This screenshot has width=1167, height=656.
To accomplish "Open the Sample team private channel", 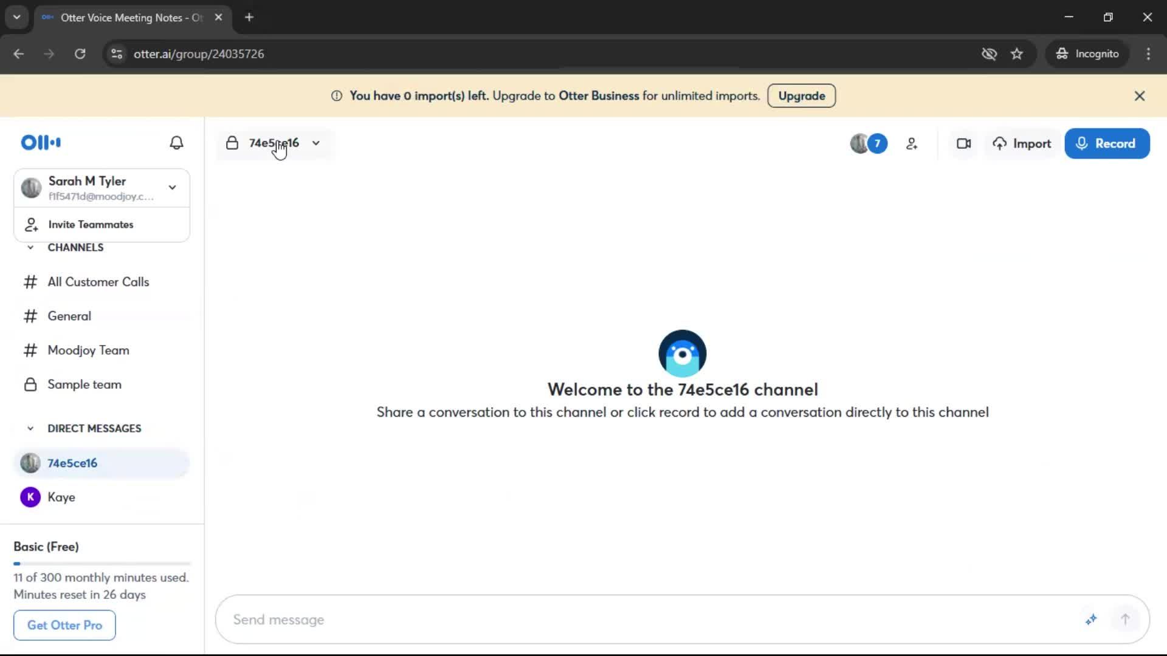I will pyautogui.click(x=102, y=384).
